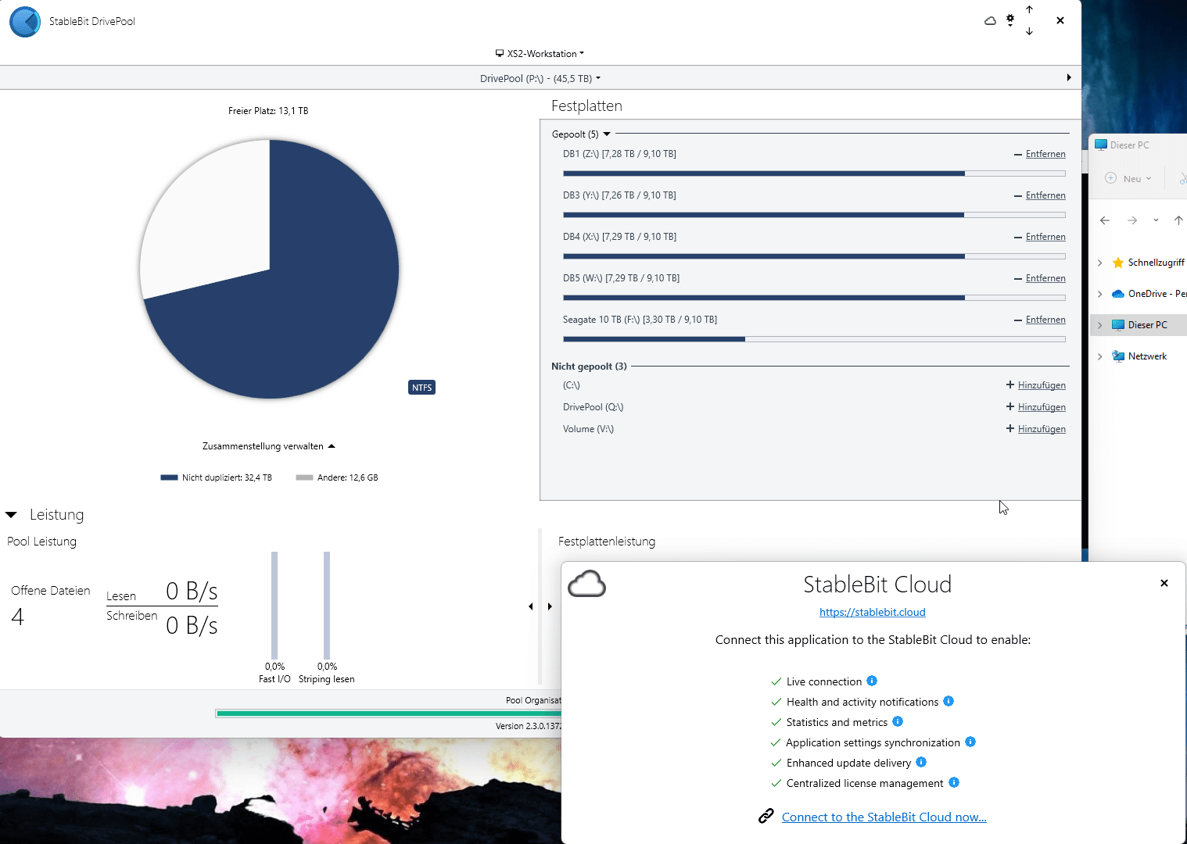Click the Fast I/O percentage bar
Screen dimensions: 1187x844
274,605
